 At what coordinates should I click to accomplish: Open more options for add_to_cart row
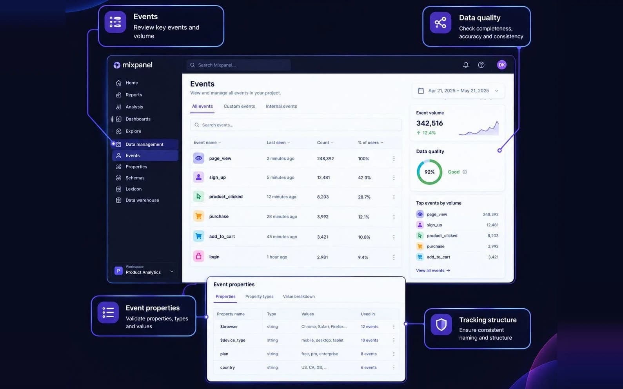tap(394, 237)
